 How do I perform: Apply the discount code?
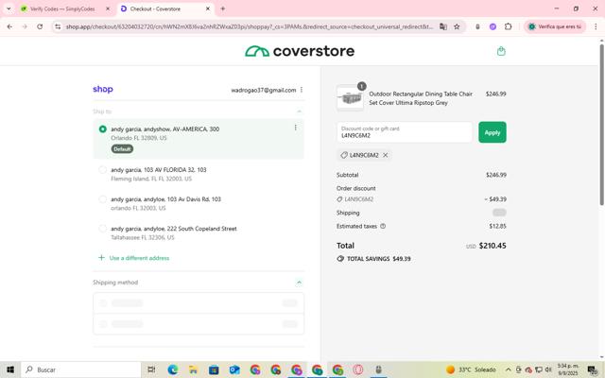(493, 132)
